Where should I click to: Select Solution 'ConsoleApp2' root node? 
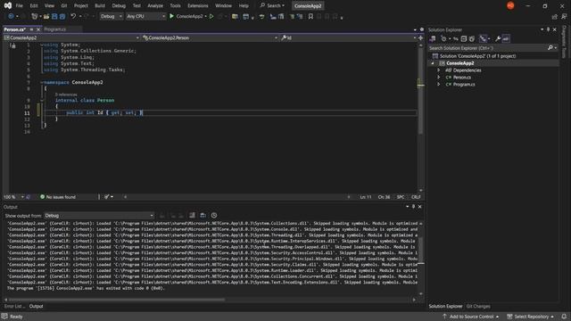[x=474, y=56]
